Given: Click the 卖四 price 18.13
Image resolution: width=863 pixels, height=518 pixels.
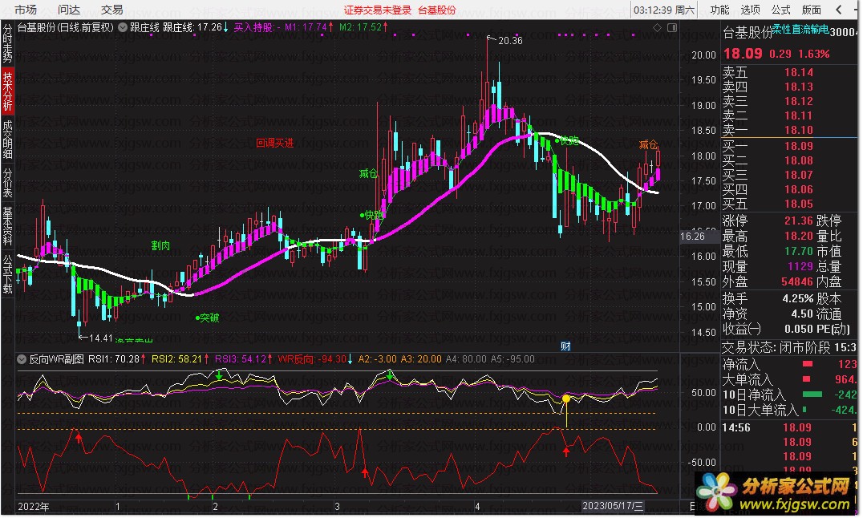Looking at the screenshot, I should [799, 87].
